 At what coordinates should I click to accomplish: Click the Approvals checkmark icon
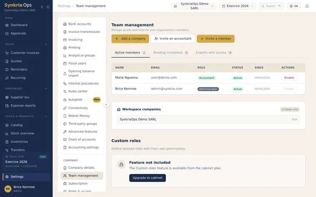(x=7, y=34)
